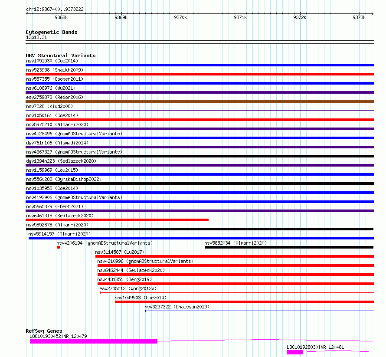Open the nsv4567327 gnomAD variant label

[74, 152]
